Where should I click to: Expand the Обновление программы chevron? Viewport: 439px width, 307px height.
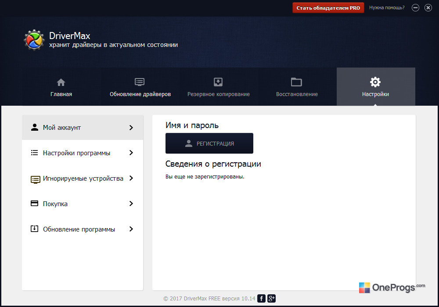131,229
